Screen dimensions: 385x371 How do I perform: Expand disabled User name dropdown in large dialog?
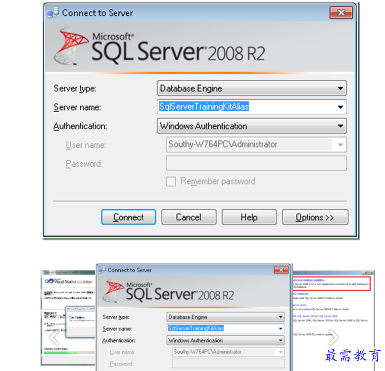pyautogui.click(x=340, y=145)
